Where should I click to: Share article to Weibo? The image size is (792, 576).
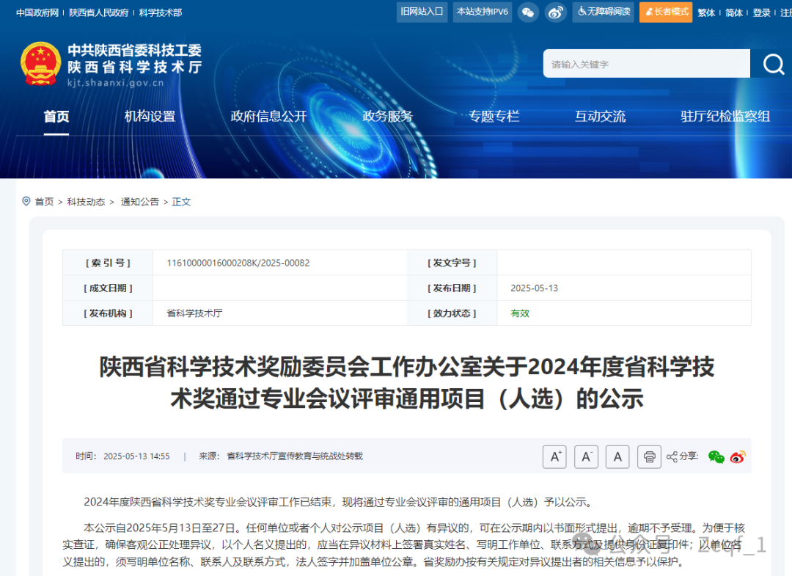(x=738, y=456)
